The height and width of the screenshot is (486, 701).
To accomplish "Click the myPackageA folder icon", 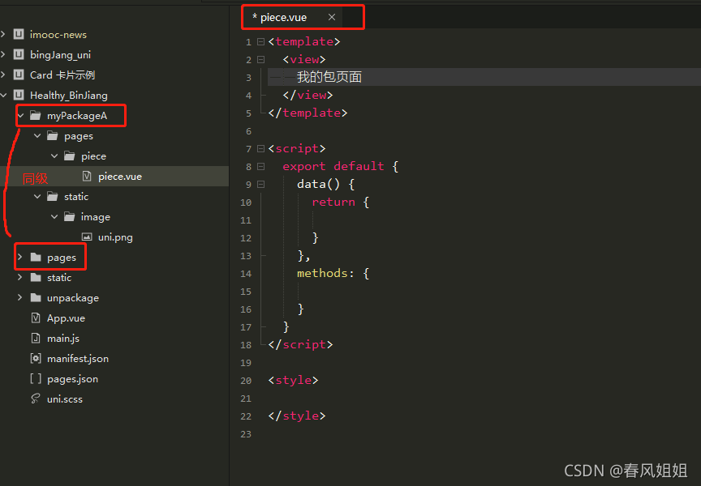I will [x=35, y=116].
